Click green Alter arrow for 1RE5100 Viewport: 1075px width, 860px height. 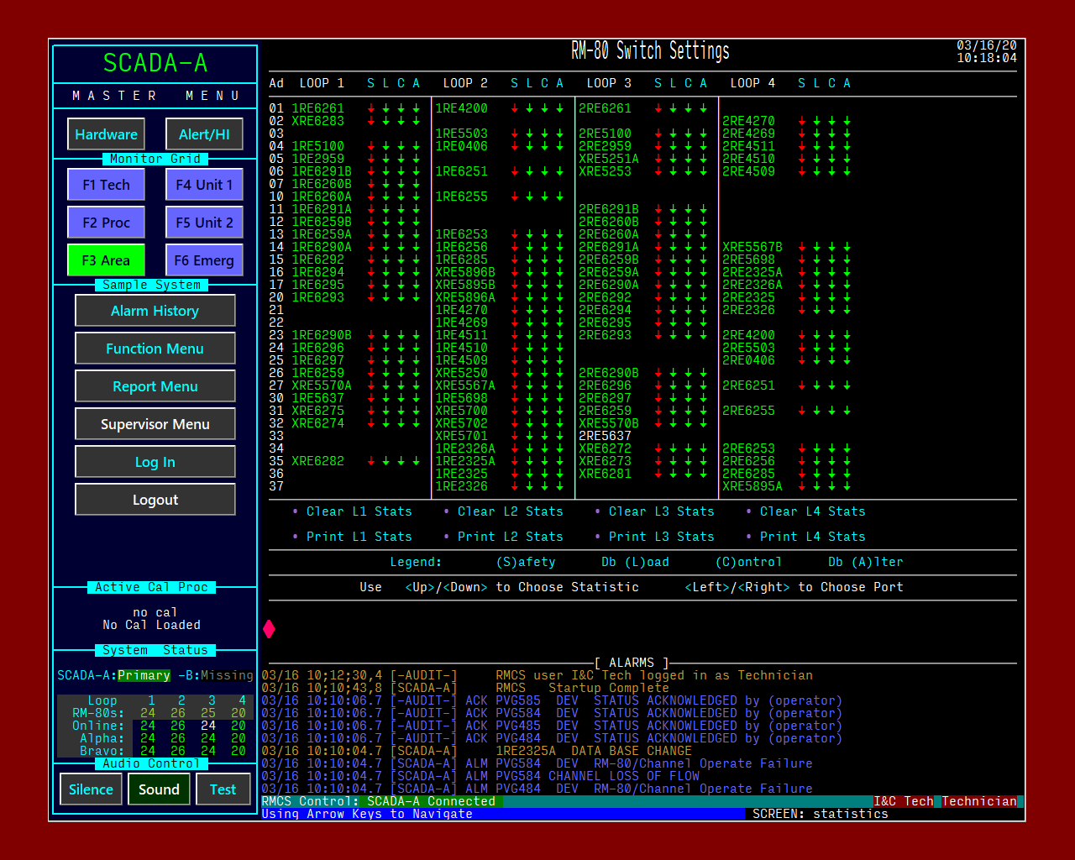click(x=417, y=146)
